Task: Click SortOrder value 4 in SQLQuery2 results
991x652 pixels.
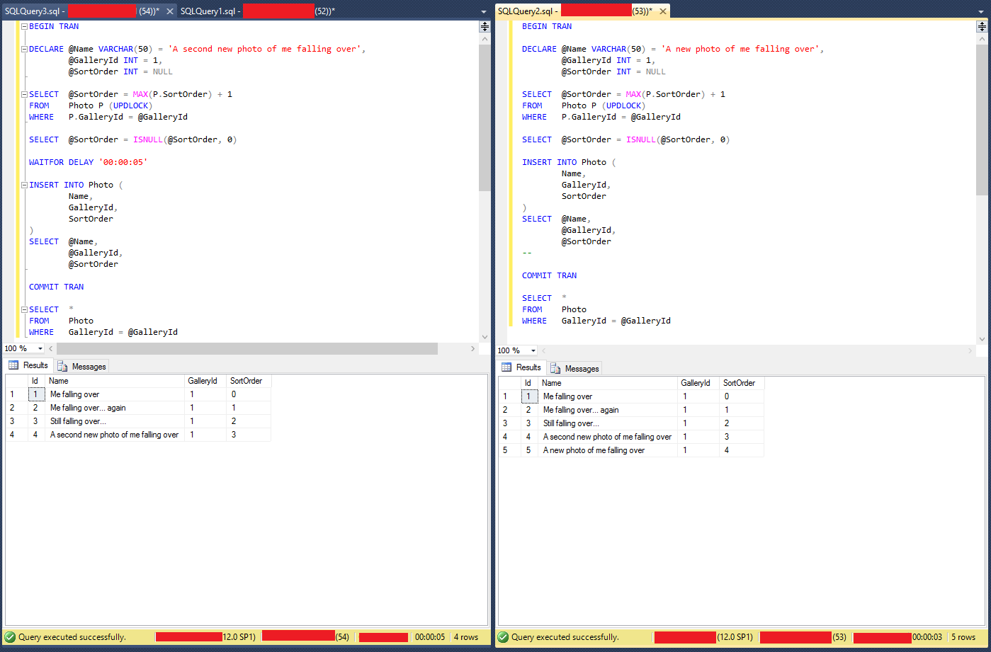Action: click(x=742, y=450)
